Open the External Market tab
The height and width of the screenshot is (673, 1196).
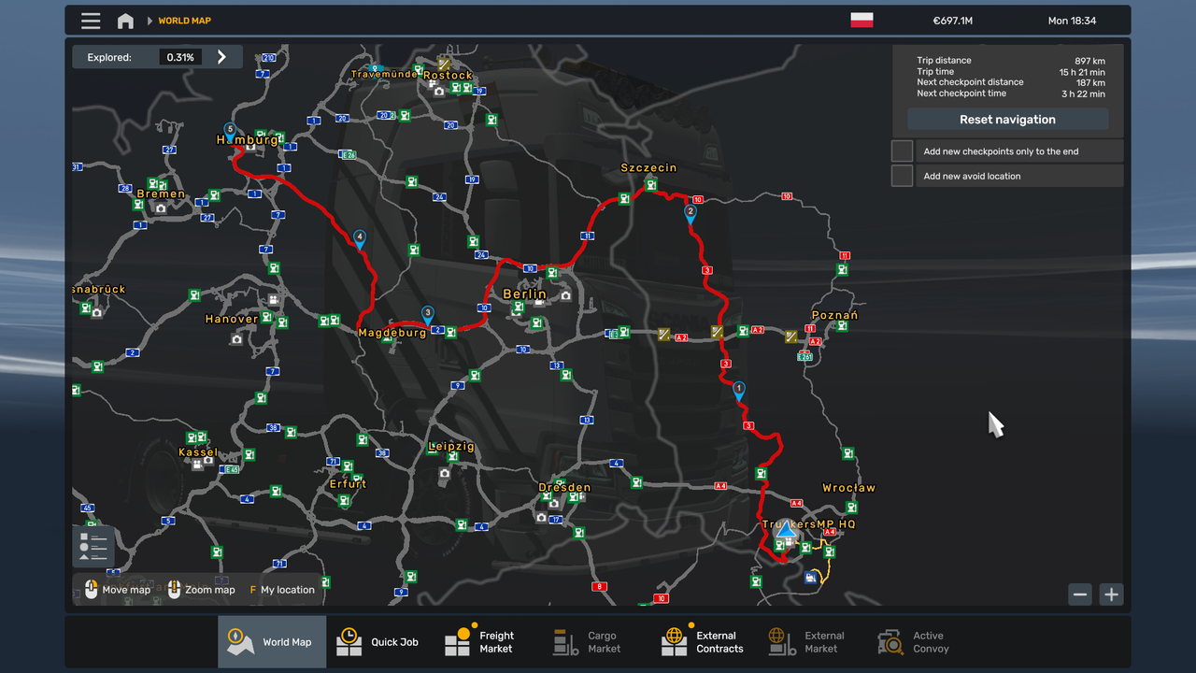(813, 642)
